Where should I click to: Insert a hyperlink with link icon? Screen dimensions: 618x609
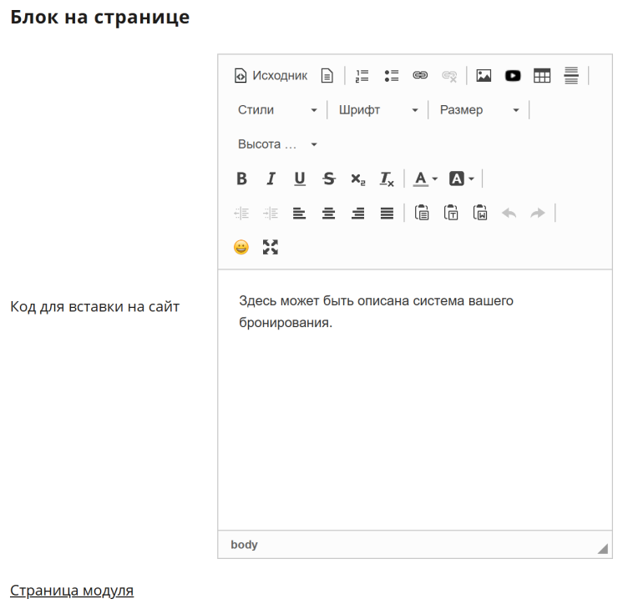(420, 76)
